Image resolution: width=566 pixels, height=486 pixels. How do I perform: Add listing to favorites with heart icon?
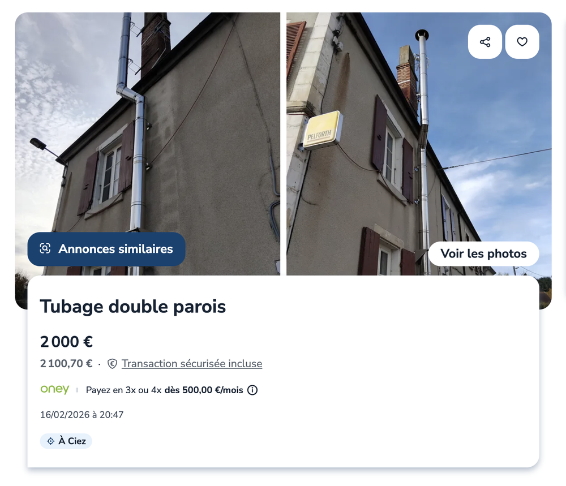click(522, 42)
